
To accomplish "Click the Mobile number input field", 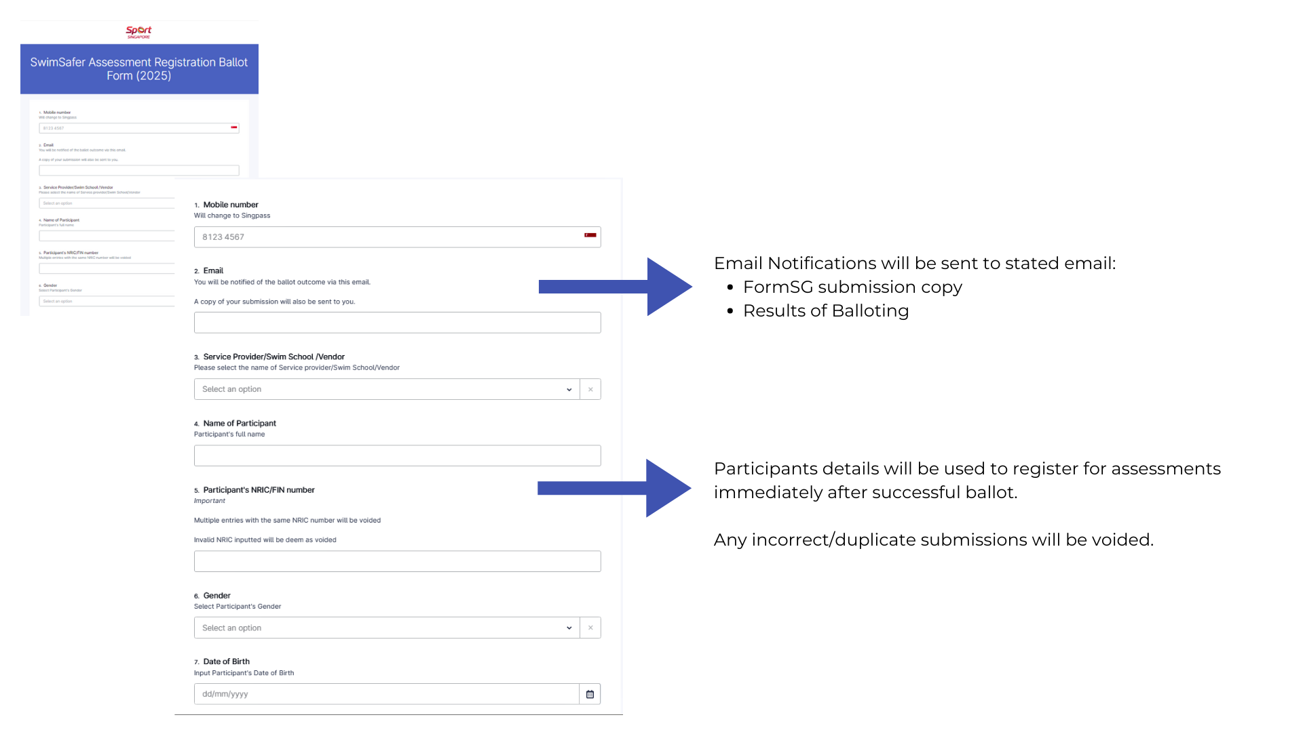I will (396, 237).
